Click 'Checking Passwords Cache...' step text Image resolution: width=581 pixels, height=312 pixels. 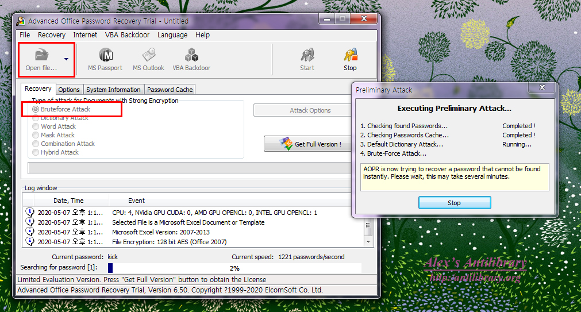(405, 135)
